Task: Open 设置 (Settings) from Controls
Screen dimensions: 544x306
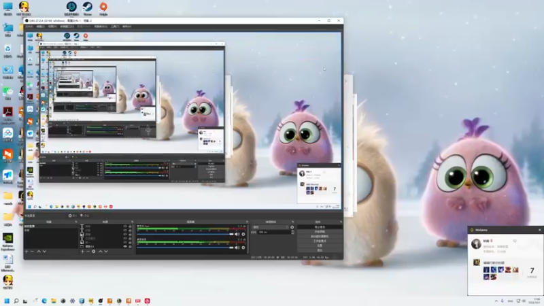Action: pyautogui.click(x=320, y=245)
